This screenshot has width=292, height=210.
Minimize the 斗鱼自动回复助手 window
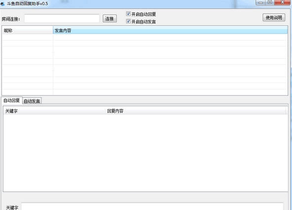pyautogui.click(x=261, y=2)
